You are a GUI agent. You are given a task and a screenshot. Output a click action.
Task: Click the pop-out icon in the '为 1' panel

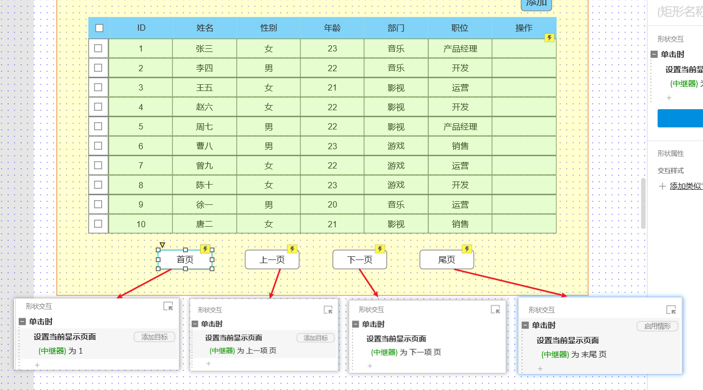click(168, 306)
